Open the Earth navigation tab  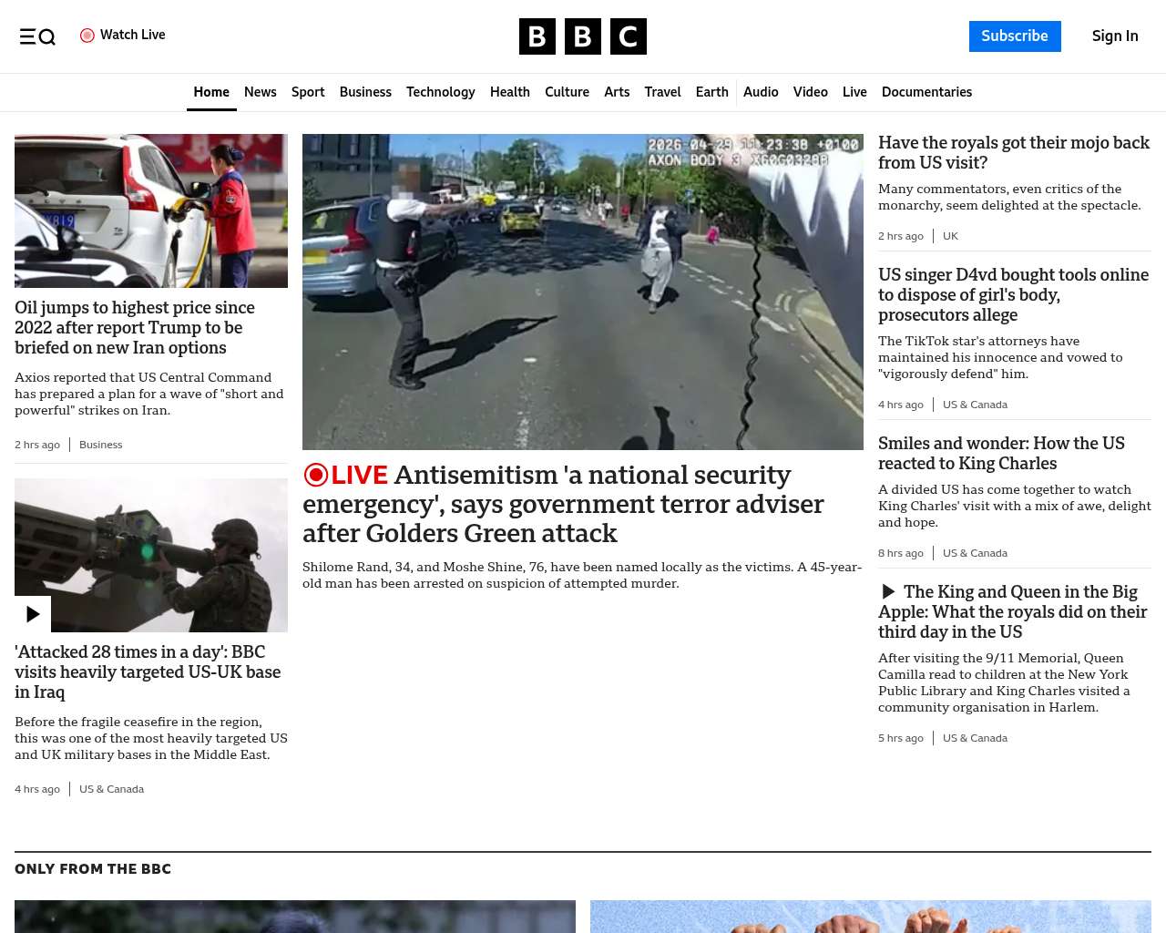point(711,92)
